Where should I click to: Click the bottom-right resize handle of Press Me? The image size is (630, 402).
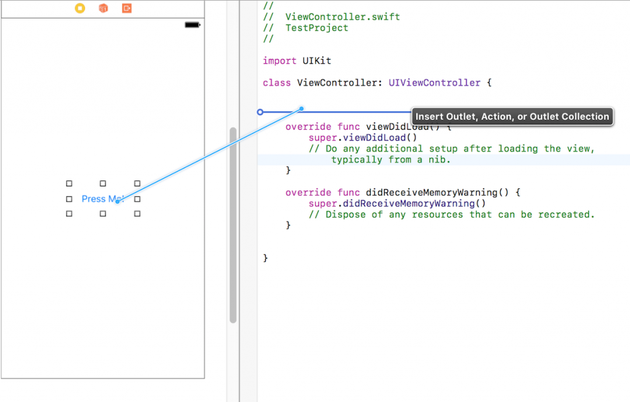coord(137,214)
